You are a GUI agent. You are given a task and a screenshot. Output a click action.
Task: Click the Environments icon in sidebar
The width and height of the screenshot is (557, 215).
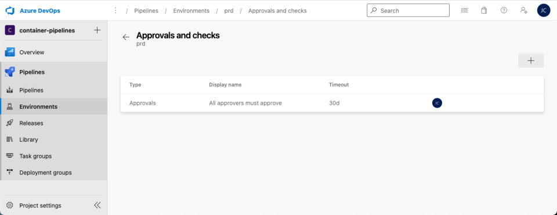pyautogui.click(x=10, y=106)
